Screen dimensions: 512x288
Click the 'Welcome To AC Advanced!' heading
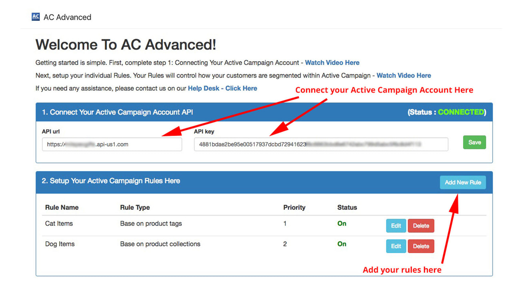coord(126,44)
